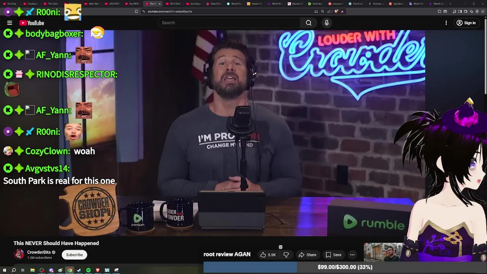
Task: Start voice search with microphone icon
Action: (x=326, y=23)
